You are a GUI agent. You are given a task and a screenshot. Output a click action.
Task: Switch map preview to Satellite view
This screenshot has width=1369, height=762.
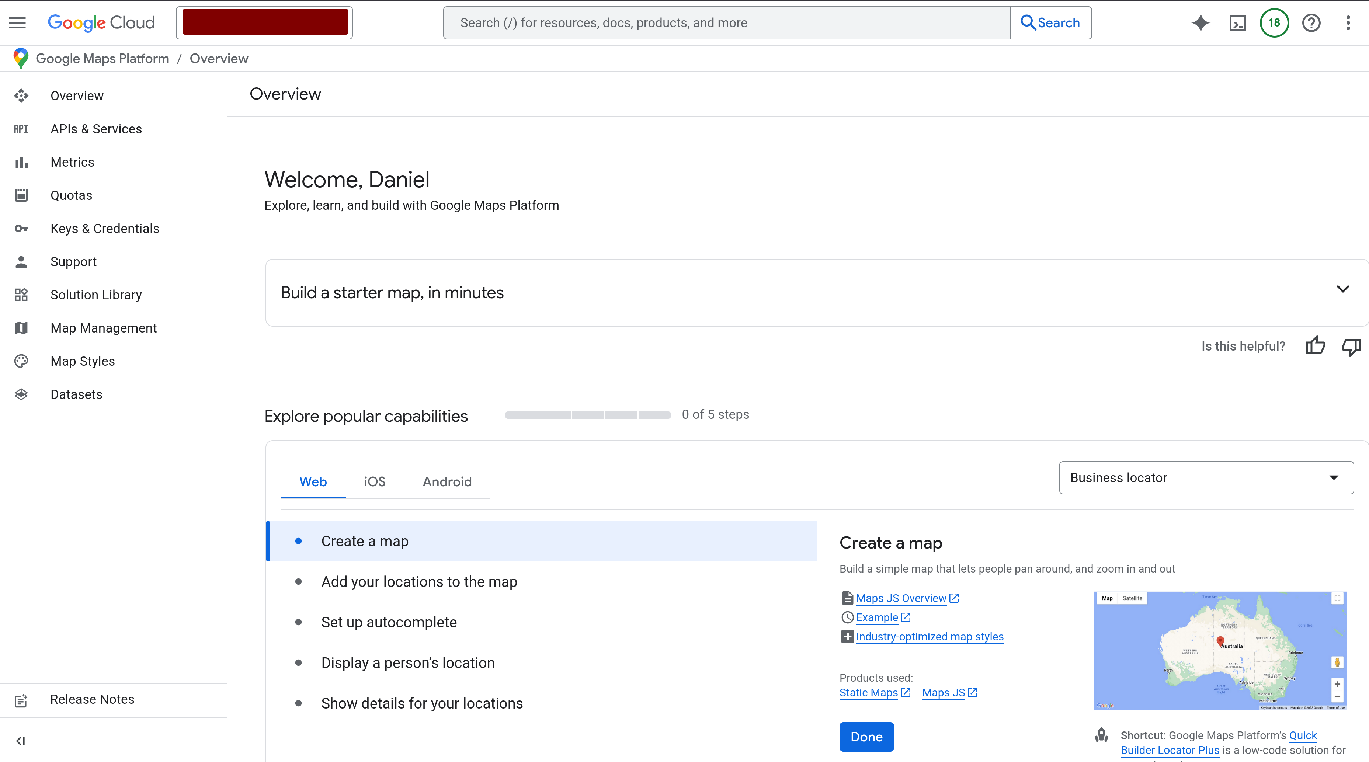(1132, 598)
